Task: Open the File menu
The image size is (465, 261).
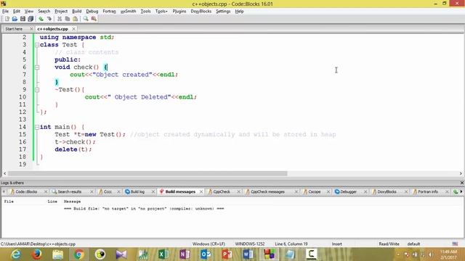Action: (5, 12)
